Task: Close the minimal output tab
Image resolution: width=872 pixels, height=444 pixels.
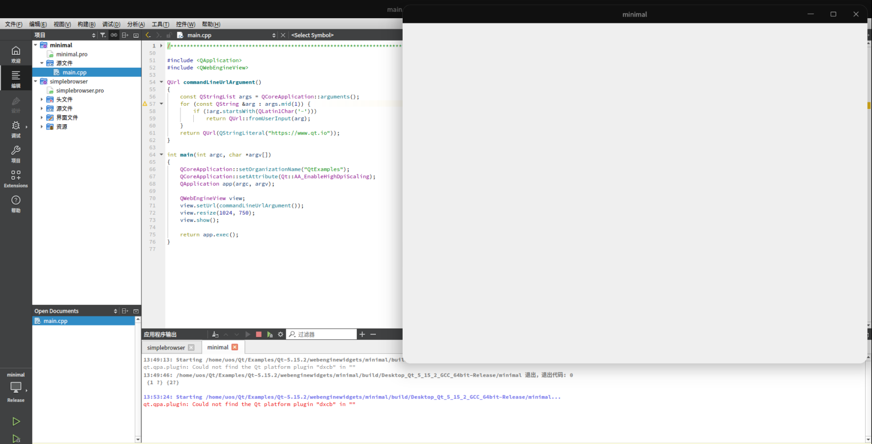Action: pyautogui.click(x=235, y=347)
